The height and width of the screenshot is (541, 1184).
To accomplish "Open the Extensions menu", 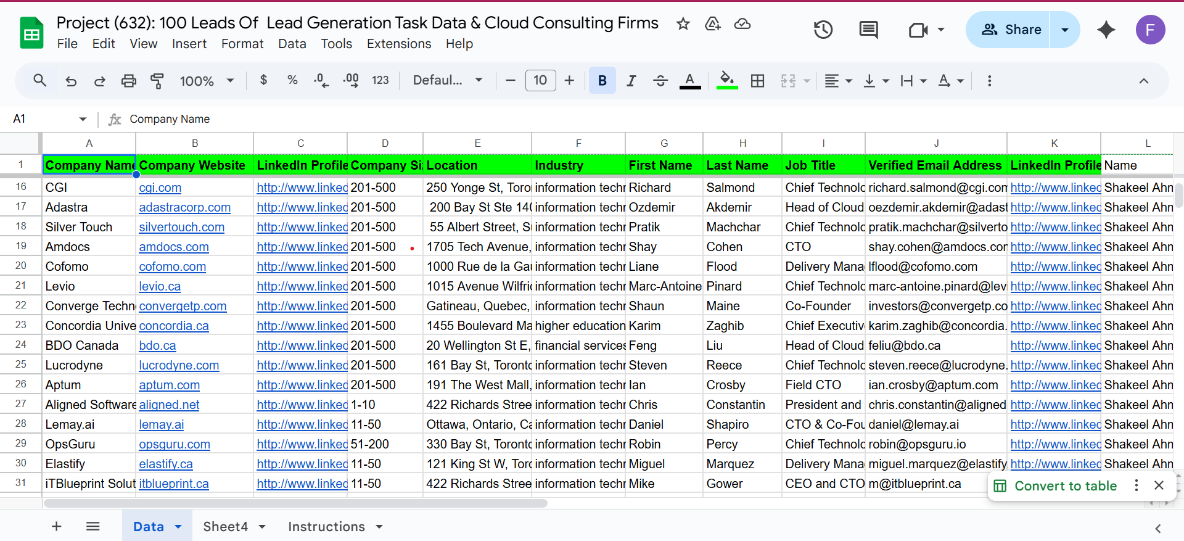I will [399, 44].
